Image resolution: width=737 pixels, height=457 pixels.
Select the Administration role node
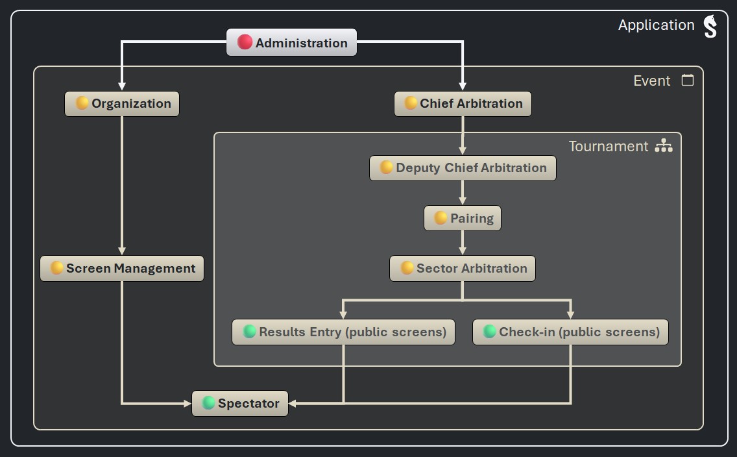point(291,43)
